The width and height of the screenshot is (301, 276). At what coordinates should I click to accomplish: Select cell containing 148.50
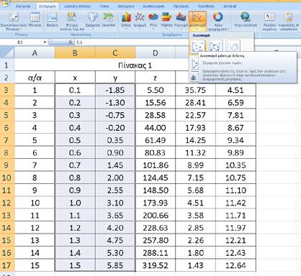[x=156, y=190]
